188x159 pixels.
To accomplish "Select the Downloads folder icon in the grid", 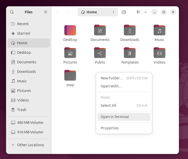I will point(130,30).
